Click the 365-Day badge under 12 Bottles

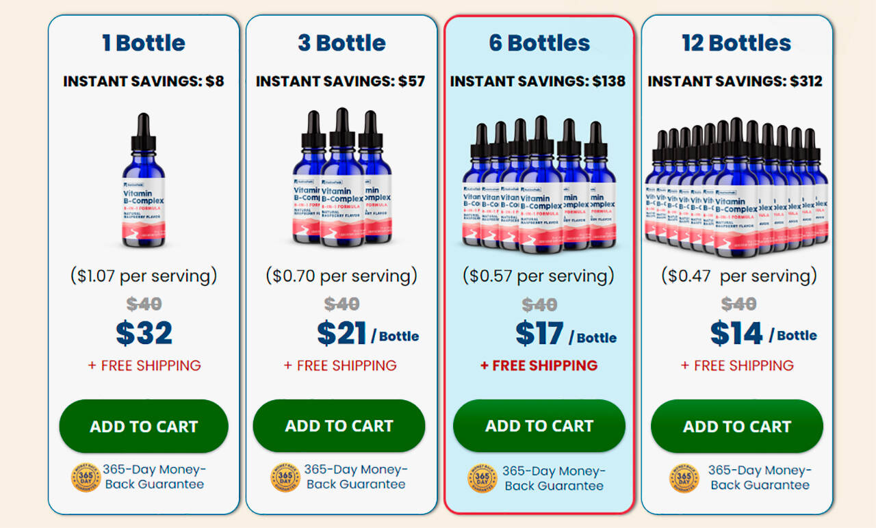684,477
